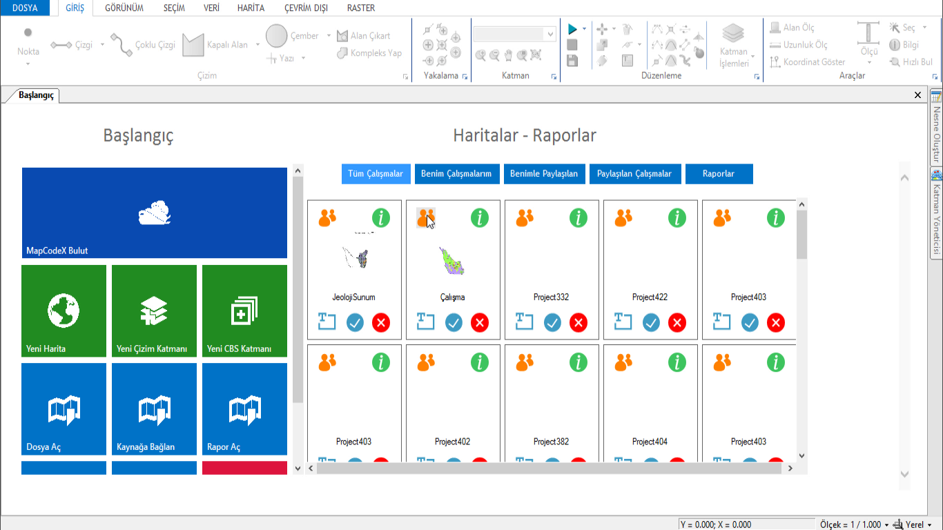Click the Koordinat Göster tool
Screen dimensions: 943x530
pyautogui.click(x=807, y=62)
